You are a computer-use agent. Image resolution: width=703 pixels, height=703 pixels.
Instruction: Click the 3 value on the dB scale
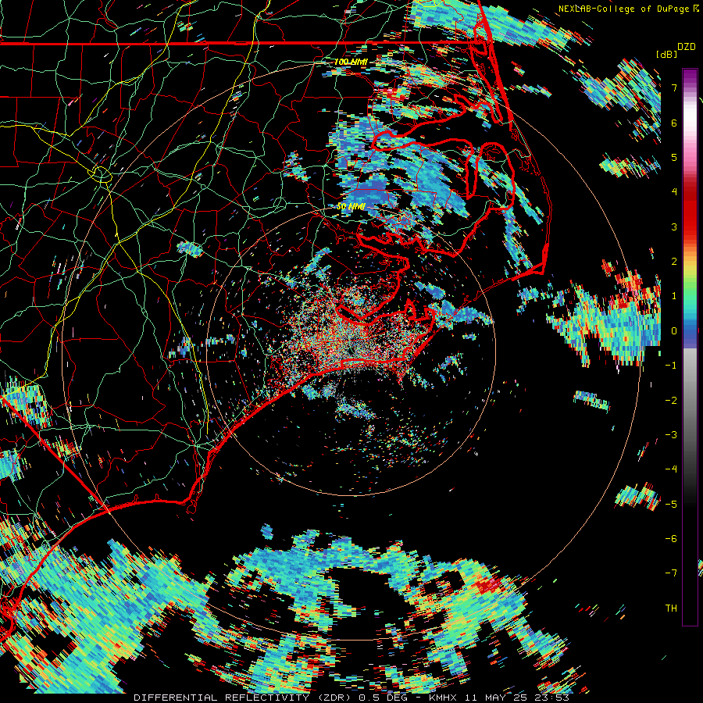pyautogui.click(x=674, y=227)
